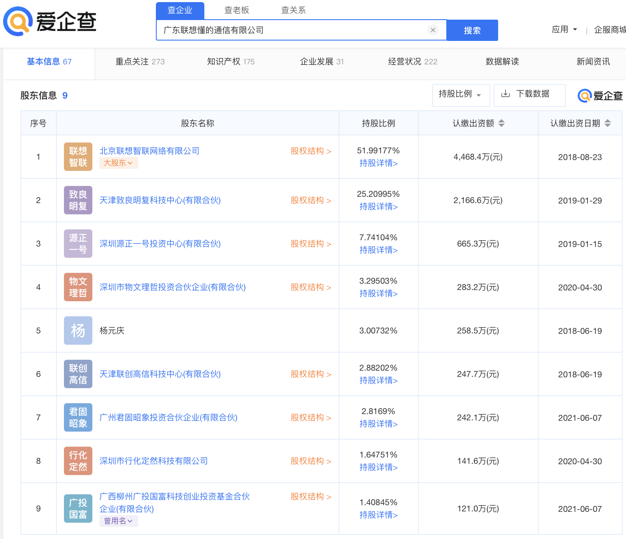This screenshot has width=626, height=539.
Task: Open the 新闻资讯 tab
Action: pyautogui.click(x=593, y=62)
